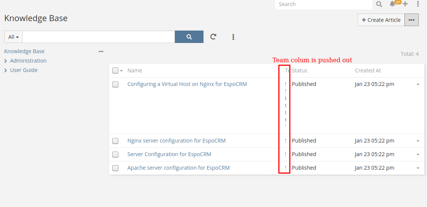Click the global search magnifier icon
The width and height of the screenshot is (427, 207).
click(379, 4)
